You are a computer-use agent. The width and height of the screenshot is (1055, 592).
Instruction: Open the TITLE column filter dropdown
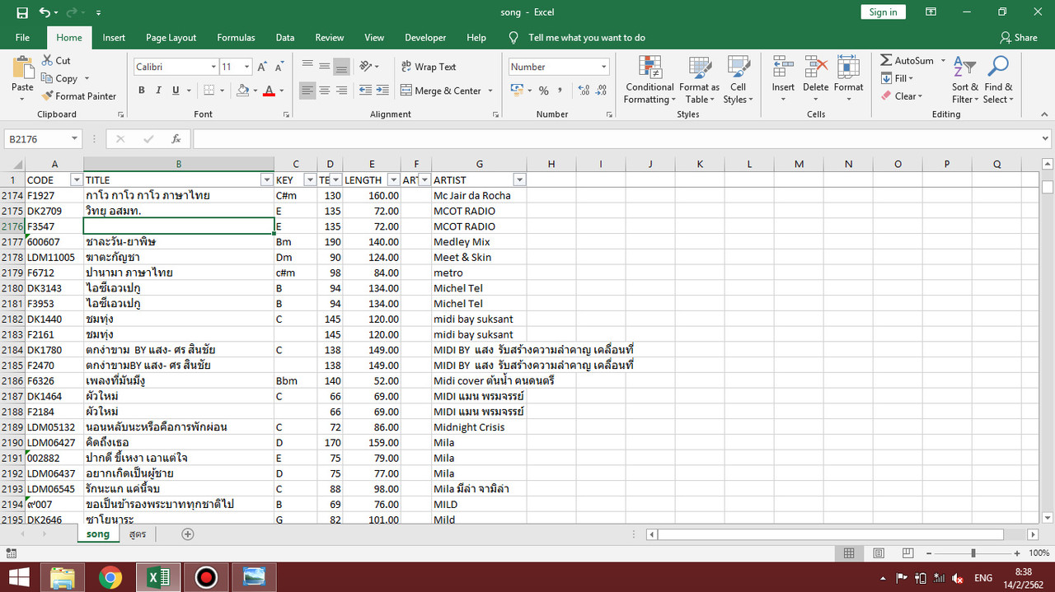[x=266, y=179]
